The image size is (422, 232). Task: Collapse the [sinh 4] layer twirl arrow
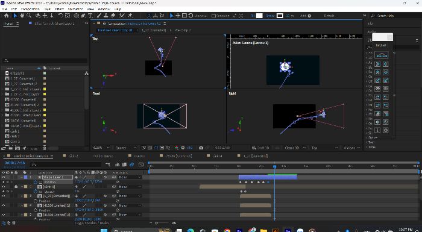[x=22, y=187]
